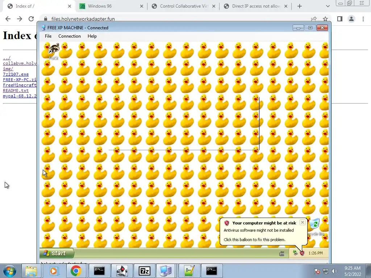The height and width of the screenshot is (278, 371).
Task: Maximize the FREE XP MACHINE window
Action: (310, 28)
